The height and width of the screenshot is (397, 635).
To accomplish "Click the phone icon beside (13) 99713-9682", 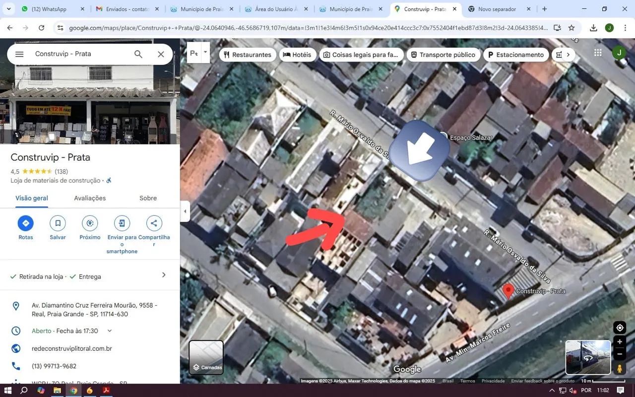I will [16, 366].
